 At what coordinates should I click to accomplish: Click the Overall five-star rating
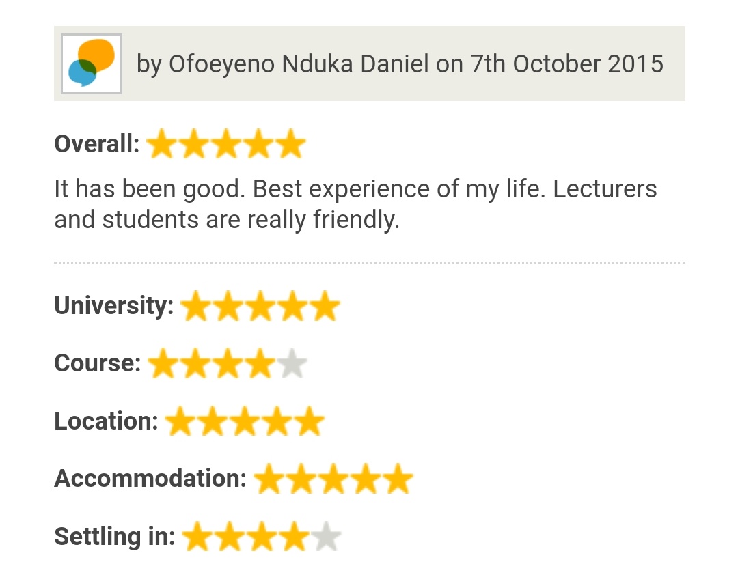pos(225,145)
